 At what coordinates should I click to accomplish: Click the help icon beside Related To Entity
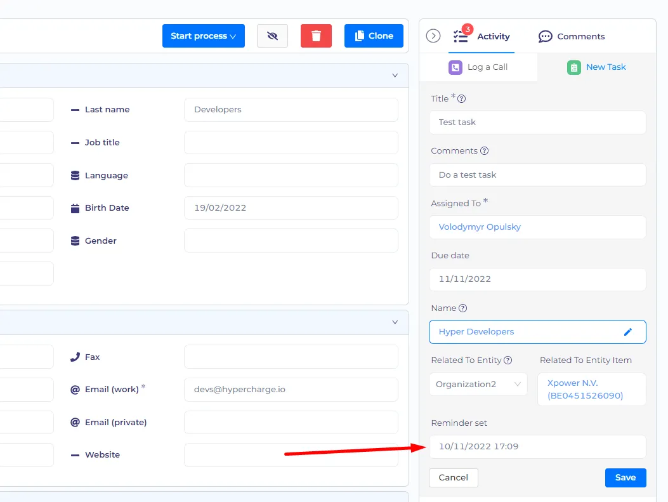[508, 360]
